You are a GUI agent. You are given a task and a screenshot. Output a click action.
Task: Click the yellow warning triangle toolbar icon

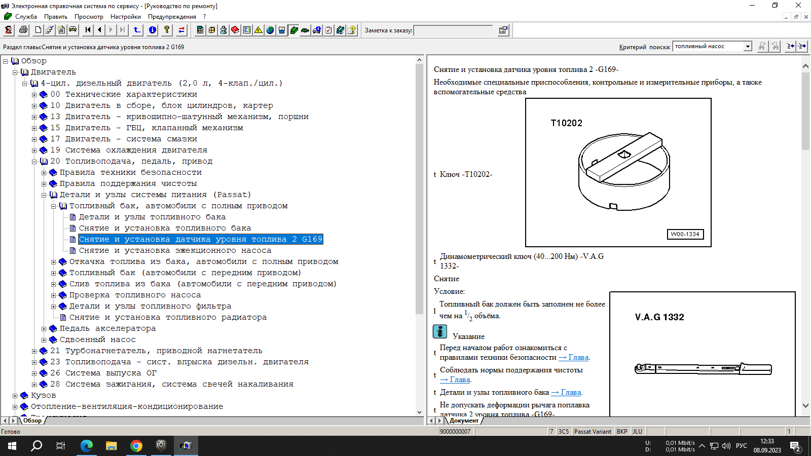click(x=259, y=30)
